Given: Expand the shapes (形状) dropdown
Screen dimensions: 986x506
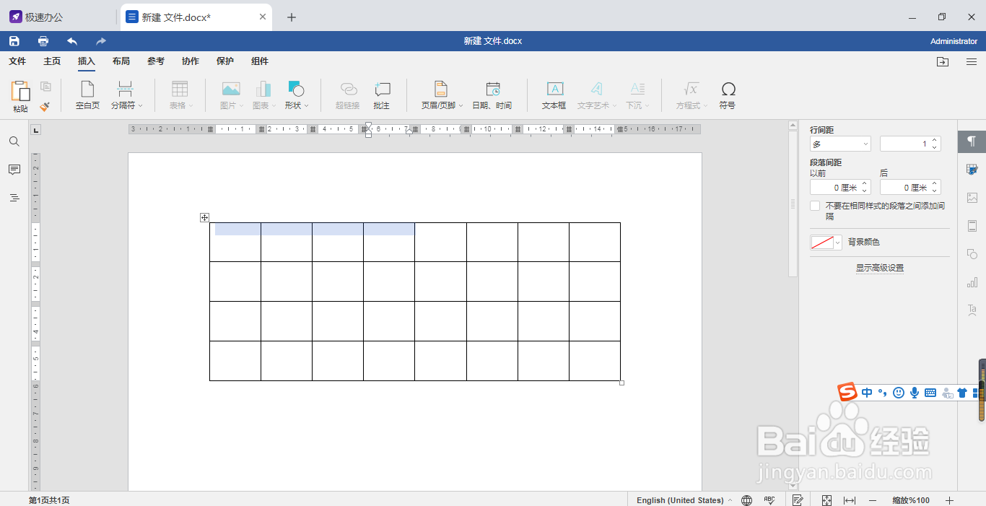Looking at the screenshot, I should click(x=306, y=105).
